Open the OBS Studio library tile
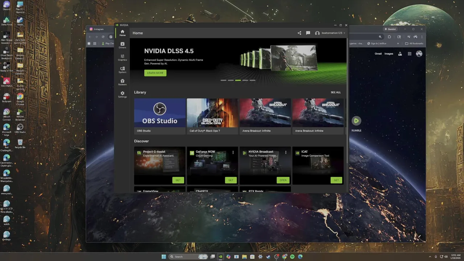Viewport: 464px width, 261px height. point(160,116)
